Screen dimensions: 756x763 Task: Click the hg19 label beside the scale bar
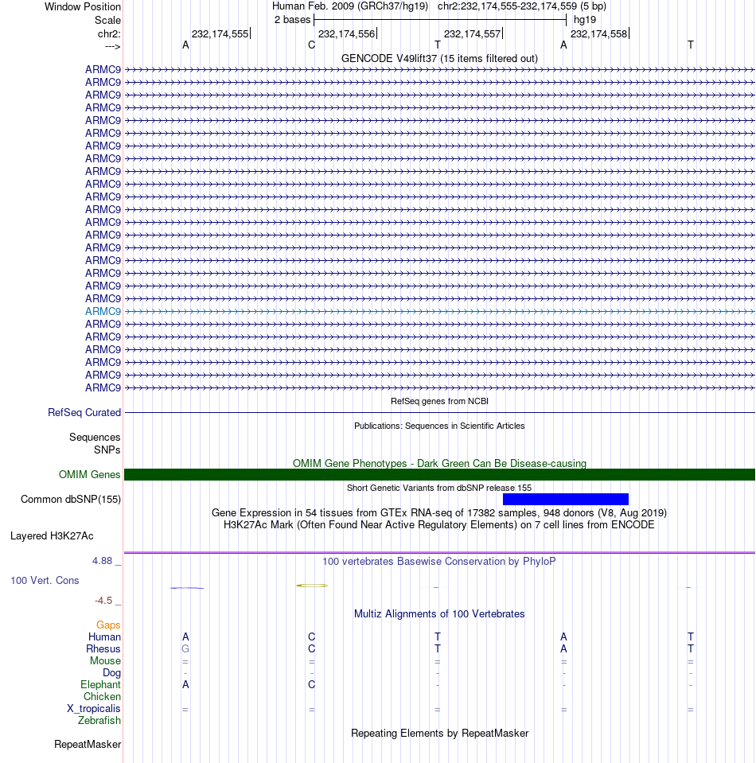point(585,20)
